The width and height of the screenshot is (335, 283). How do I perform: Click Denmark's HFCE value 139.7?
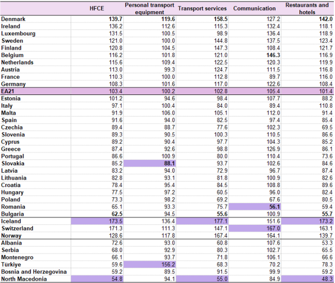[116, 19]
